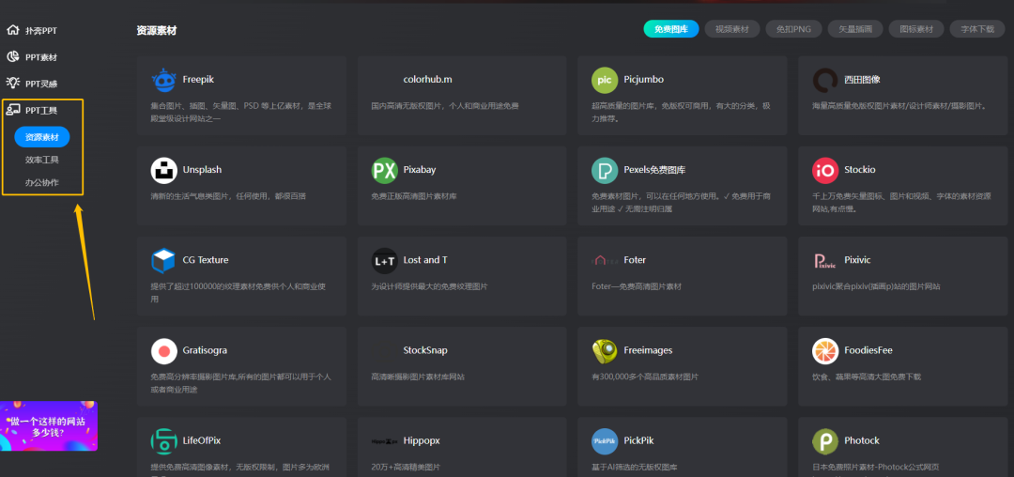This screenshot has height=477, width=1014.
Task: Click the pie chart icon for PPT素材
Action: click(x=12, y=57)
